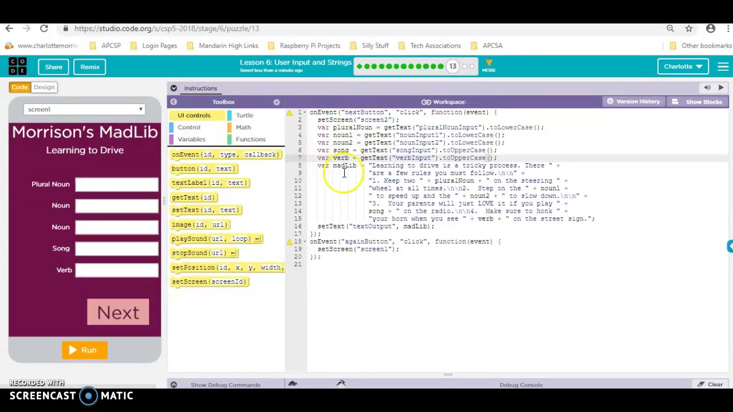Run the app with the Run button
Viewport: 733px width, 412px height.
85,350
